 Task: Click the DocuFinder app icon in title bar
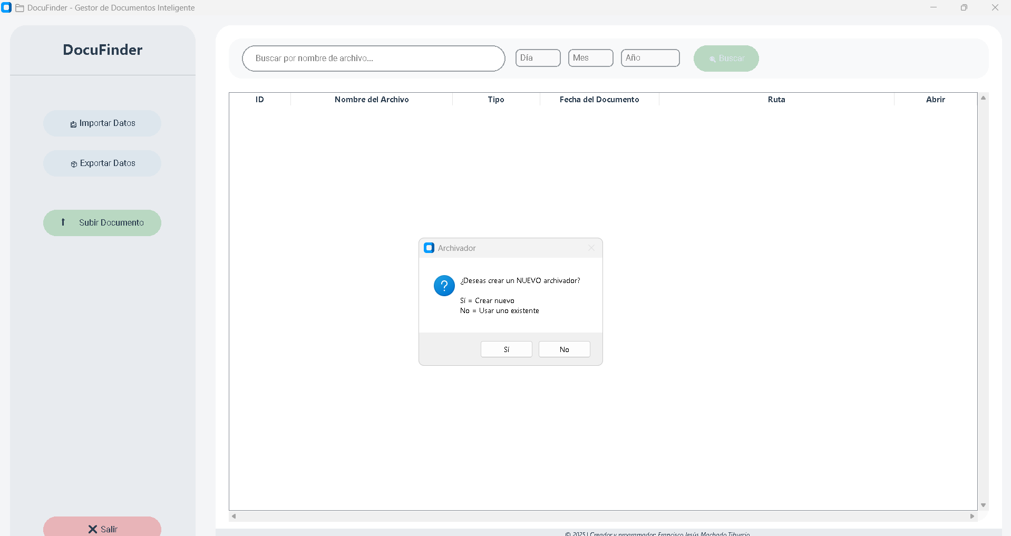(6, 8)
